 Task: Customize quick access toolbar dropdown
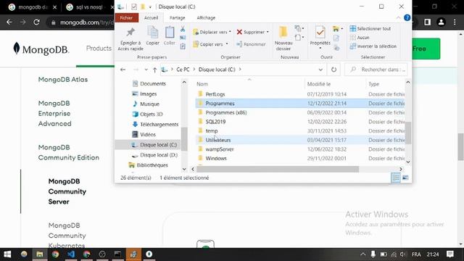click(x=150, y=7)
